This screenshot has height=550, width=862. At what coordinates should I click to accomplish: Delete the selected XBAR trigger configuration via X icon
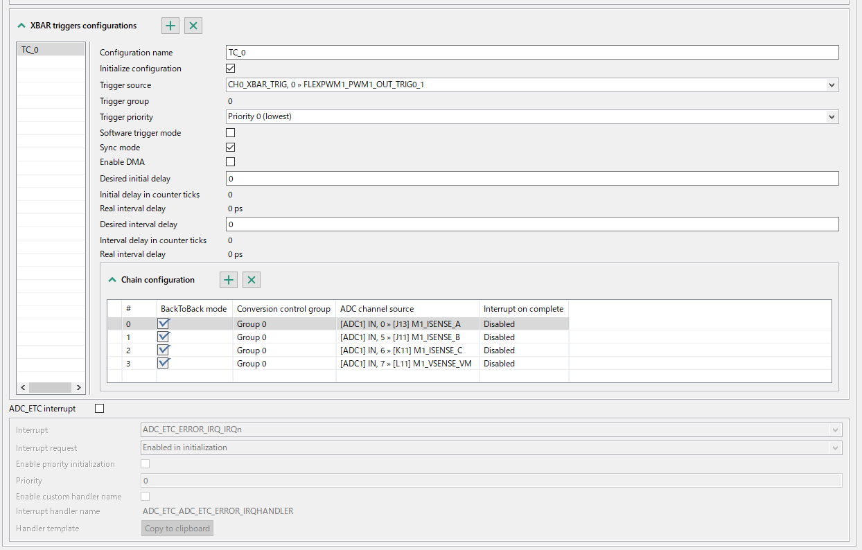(x=193, y=25)
